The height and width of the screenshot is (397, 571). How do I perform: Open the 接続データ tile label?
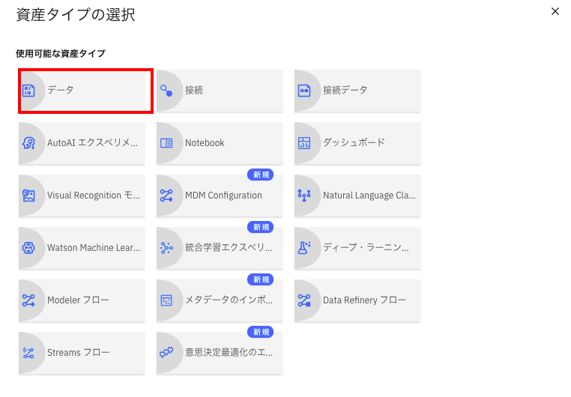click(x=345, y=90)
